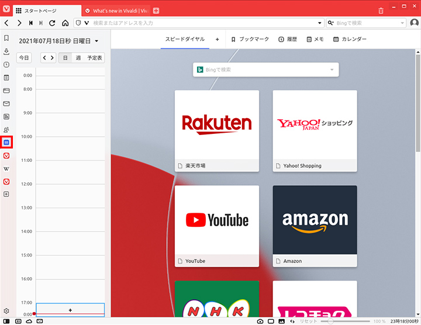Expand calendar date dropdown arrow

click(x=96, y=41)
